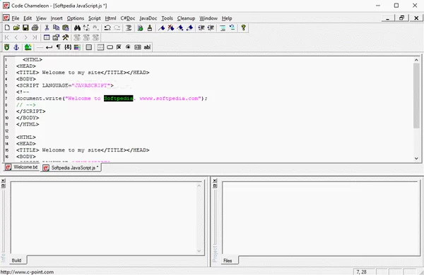424x275 pixels.
Task: Paste clipboard with the Paste icon
Action: 65,28
